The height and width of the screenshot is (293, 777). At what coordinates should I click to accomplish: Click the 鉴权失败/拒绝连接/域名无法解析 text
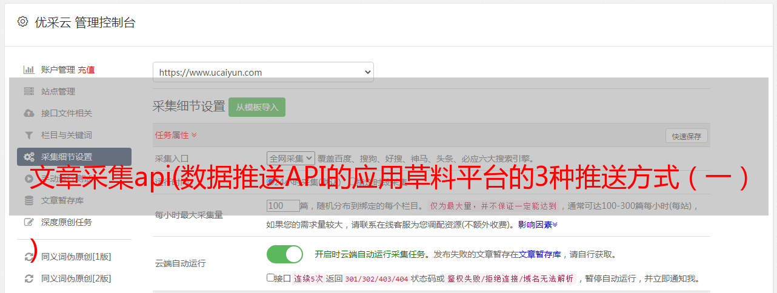(x=510, y=279)
